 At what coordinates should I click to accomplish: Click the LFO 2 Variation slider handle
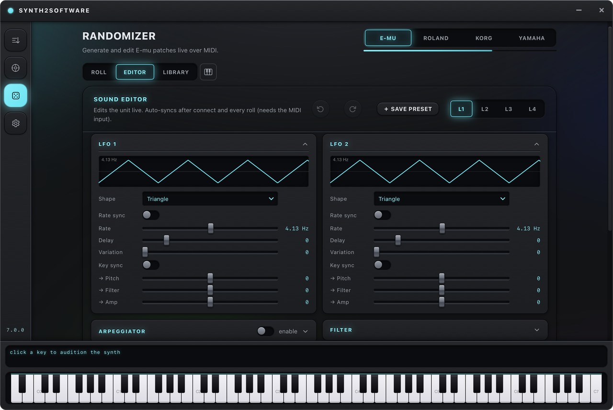coord(376,252)
